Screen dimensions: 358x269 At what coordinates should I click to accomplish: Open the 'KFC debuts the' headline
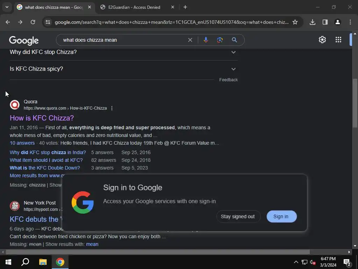36,219
